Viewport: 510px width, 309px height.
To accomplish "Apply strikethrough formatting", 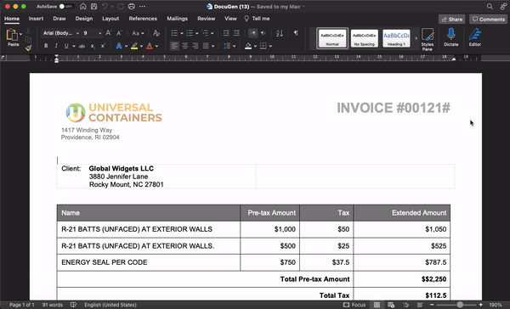I will coord(82,46).
